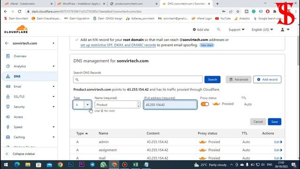Expand the Speed submenu arrow
300x169 pixels.
click(53, 127)
